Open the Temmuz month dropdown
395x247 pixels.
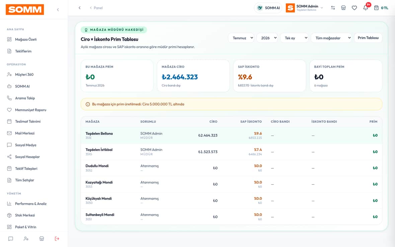pyautogui.click(x=241, y=38)
